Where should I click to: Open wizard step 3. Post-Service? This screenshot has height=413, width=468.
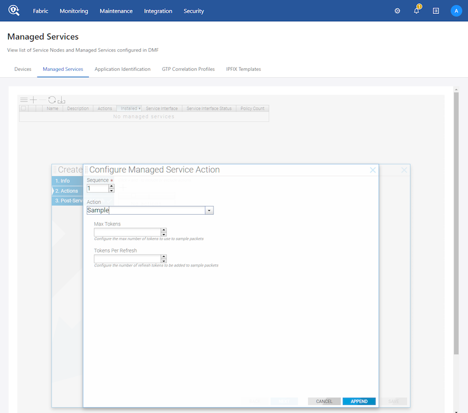[x=68, y=201]
